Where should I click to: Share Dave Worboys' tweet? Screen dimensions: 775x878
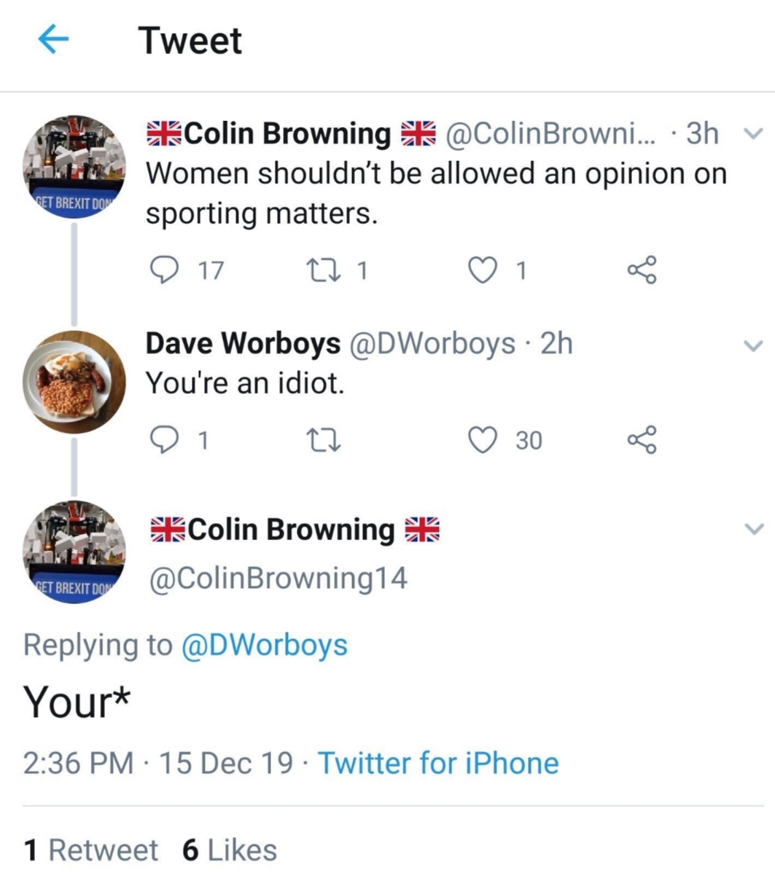coord(642,439)
